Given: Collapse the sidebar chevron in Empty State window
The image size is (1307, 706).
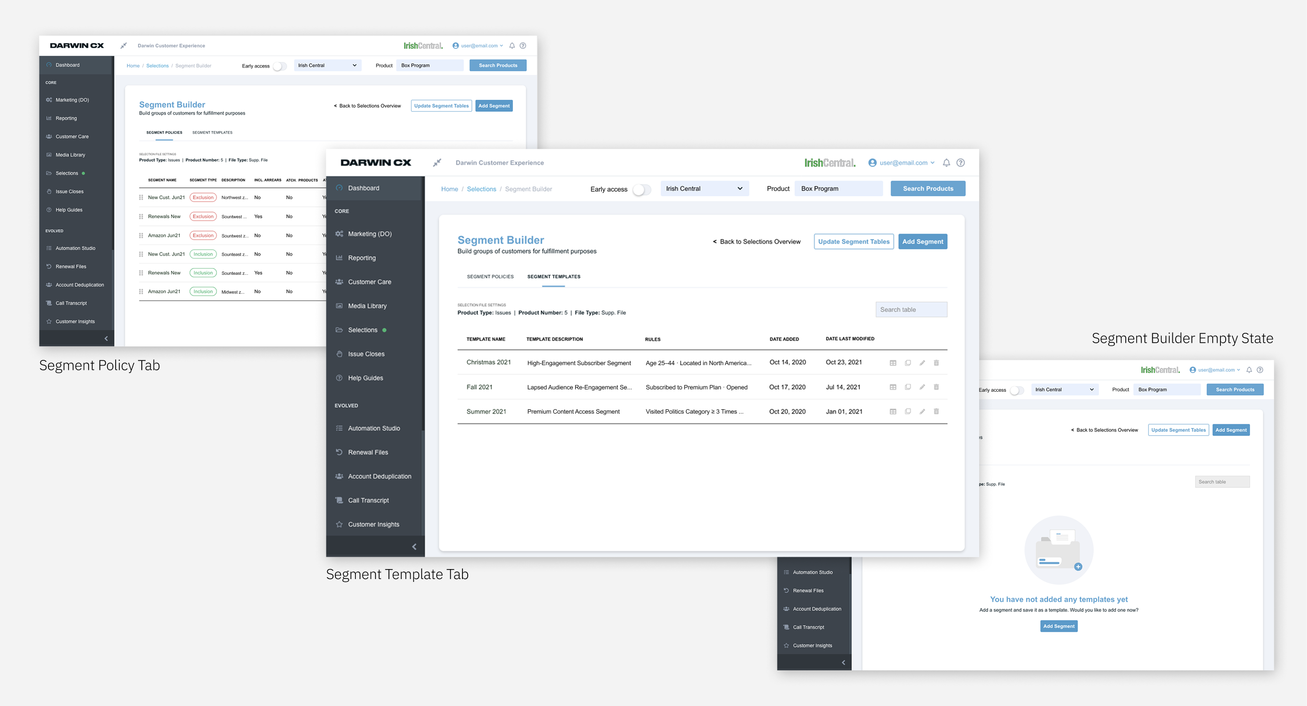Looking at the screenshot, I should 843,662.
